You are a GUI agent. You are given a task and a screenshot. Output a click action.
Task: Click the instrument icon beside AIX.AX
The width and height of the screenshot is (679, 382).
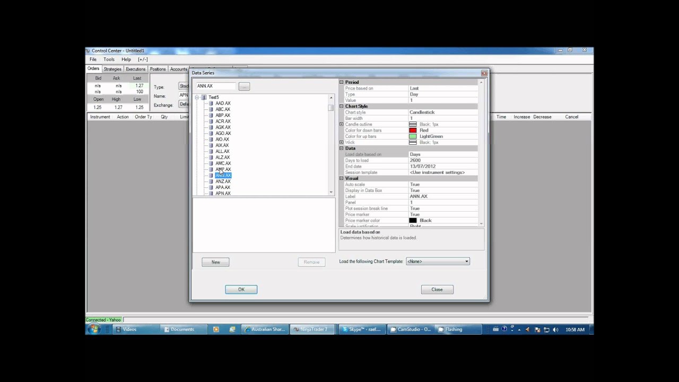211,145
